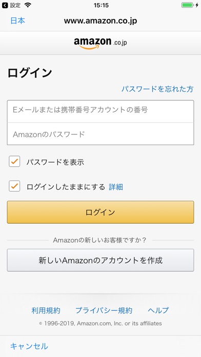Tap the Wi-Fi status icon
This screenshot has width=201, height=357.
pyautogui.click(x=28, y=5)
